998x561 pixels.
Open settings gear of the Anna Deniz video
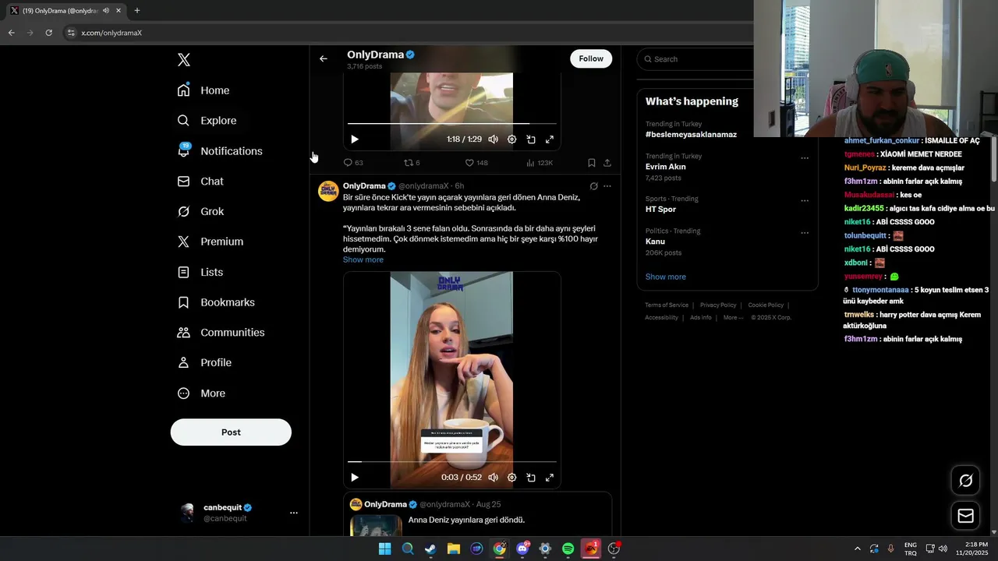click(x=511, y=478)
